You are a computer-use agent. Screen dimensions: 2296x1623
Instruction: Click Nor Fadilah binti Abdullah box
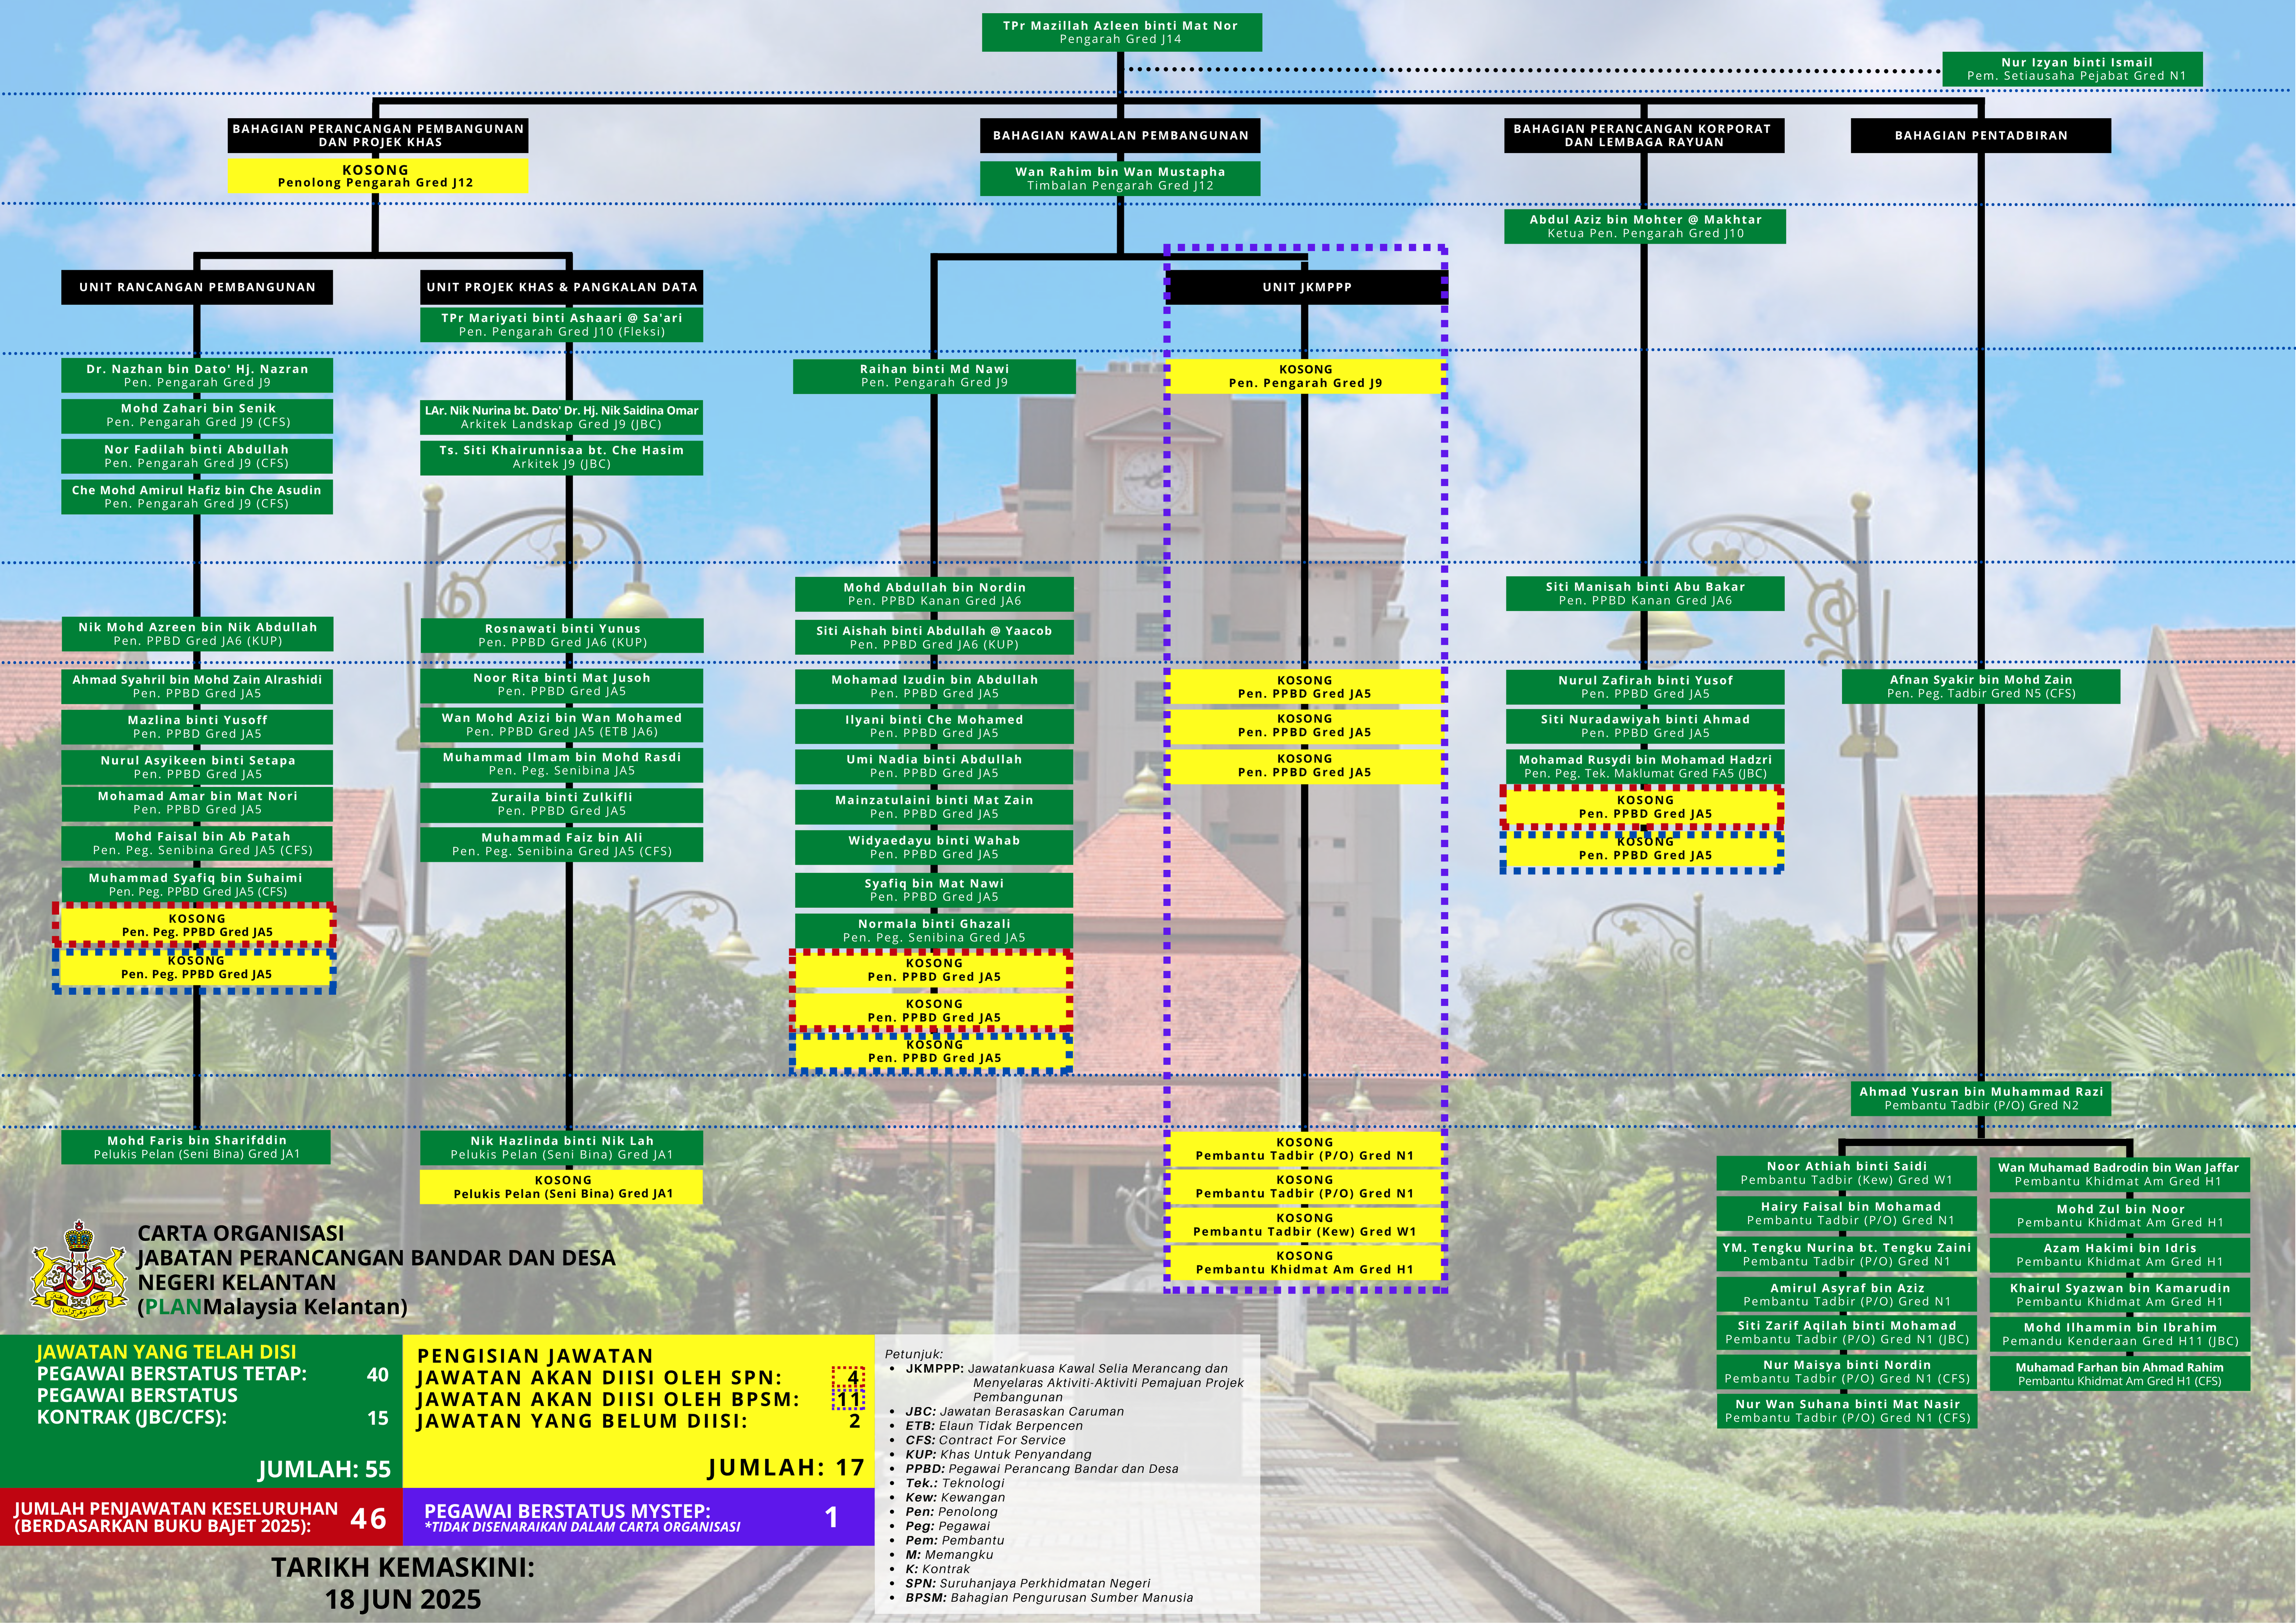(197, 456)
